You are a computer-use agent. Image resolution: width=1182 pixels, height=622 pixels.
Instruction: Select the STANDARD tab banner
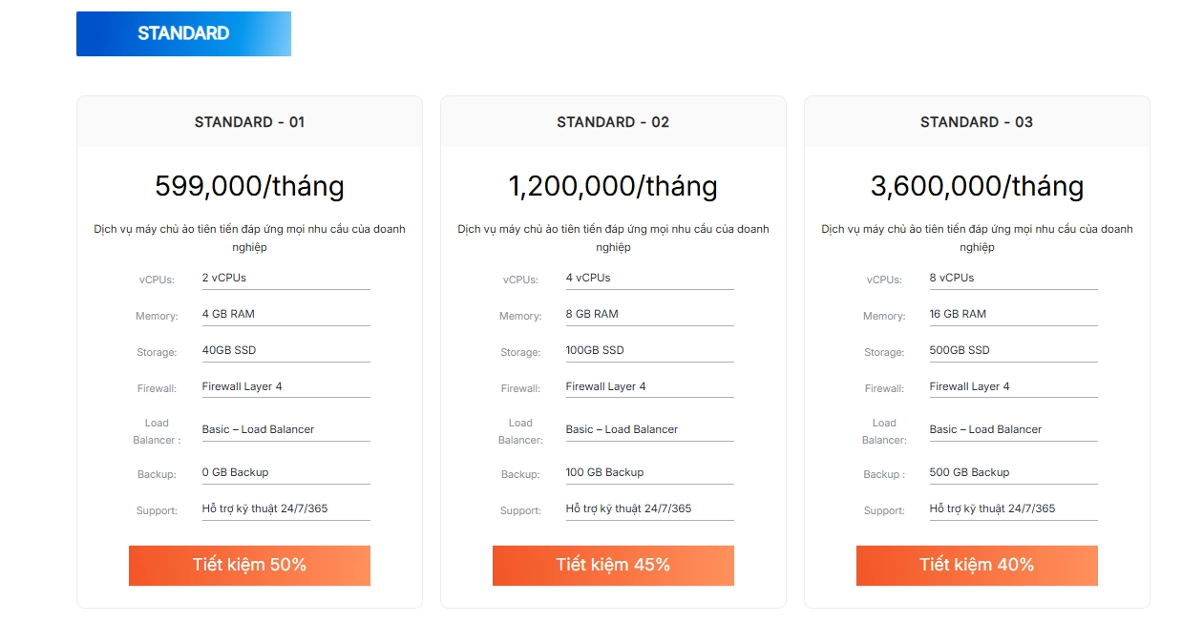[183, 32]
